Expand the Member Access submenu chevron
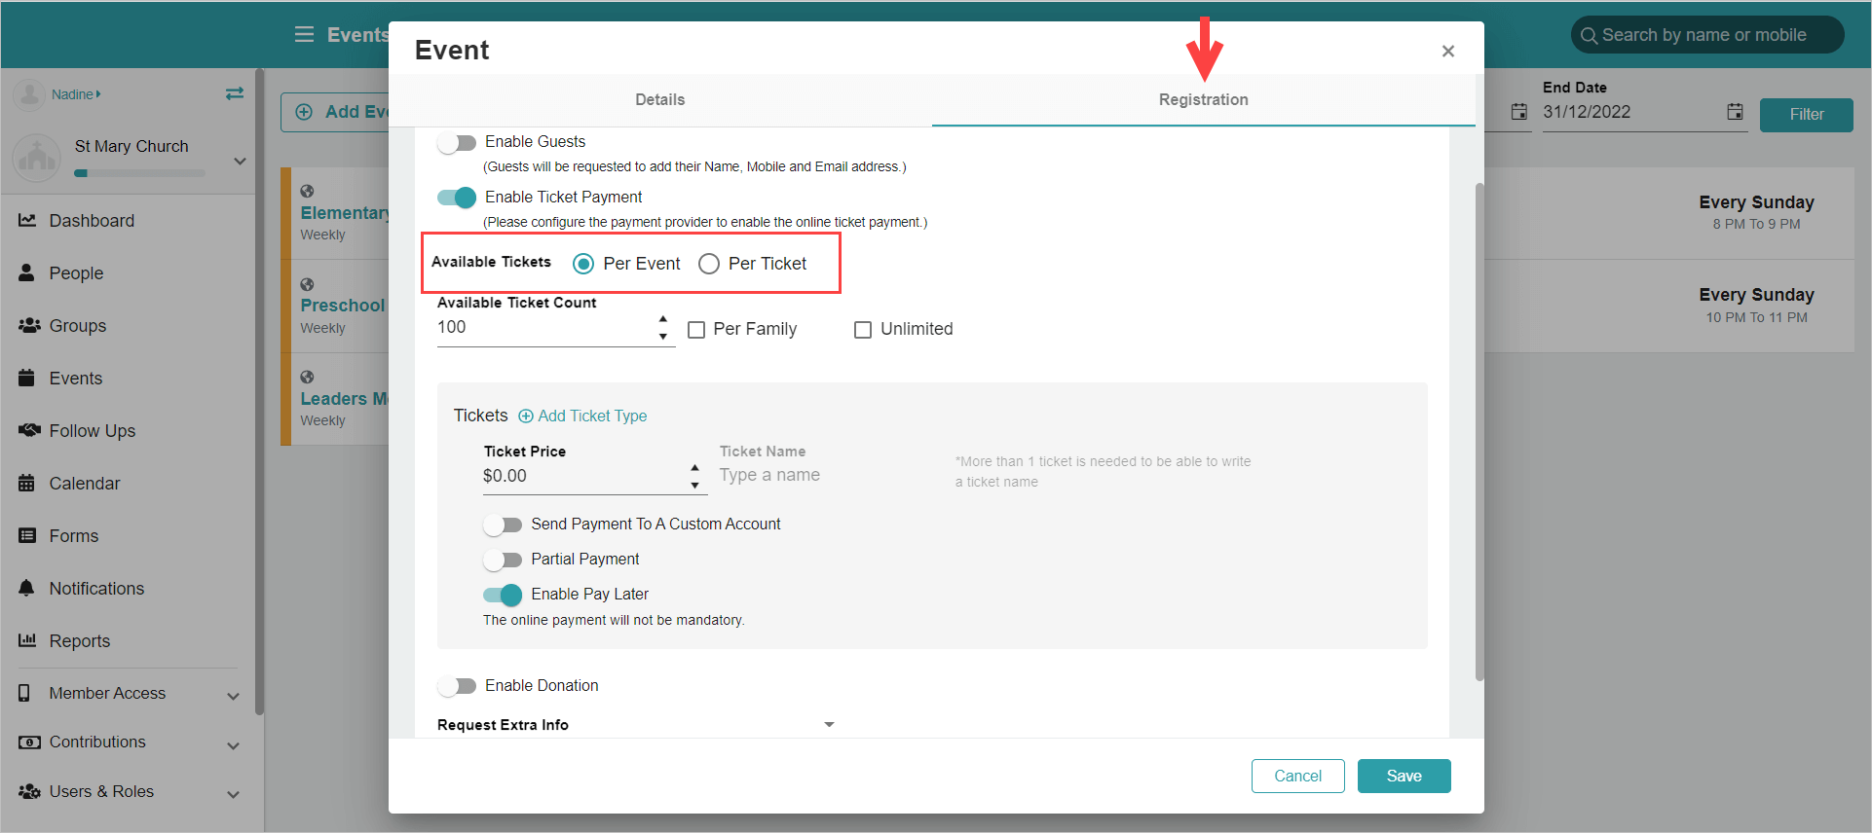 [234, 697]
